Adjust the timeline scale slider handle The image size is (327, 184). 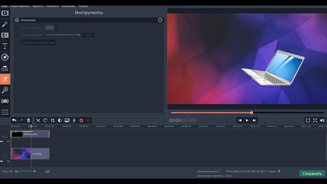coord(35,171)
